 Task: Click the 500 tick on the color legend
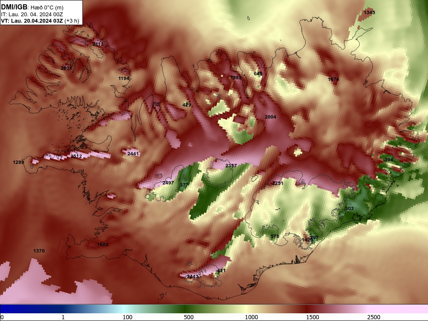[x=189, y=317]
